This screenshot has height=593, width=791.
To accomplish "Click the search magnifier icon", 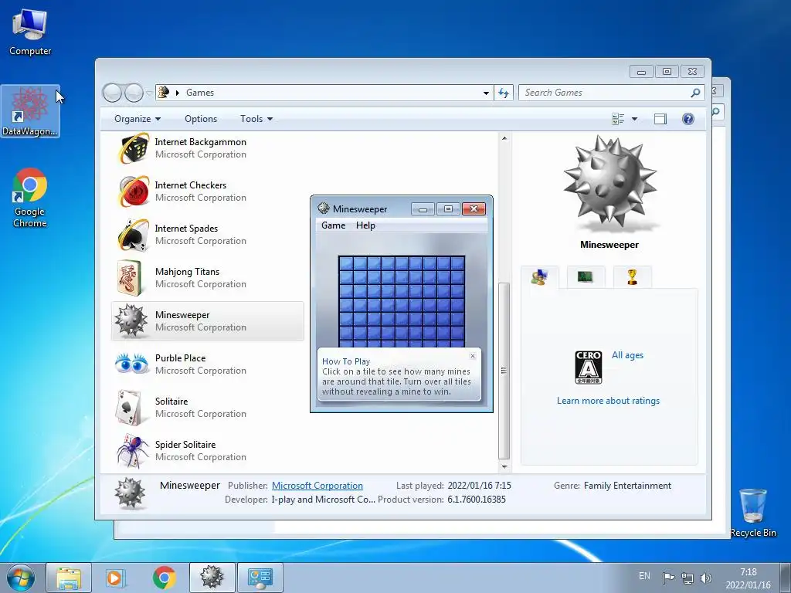I will click(x=695, y=93).
